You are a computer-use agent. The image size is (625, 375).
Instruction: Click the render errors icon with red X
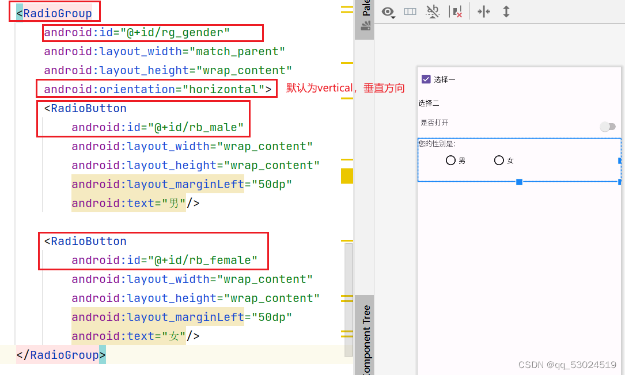457,12
